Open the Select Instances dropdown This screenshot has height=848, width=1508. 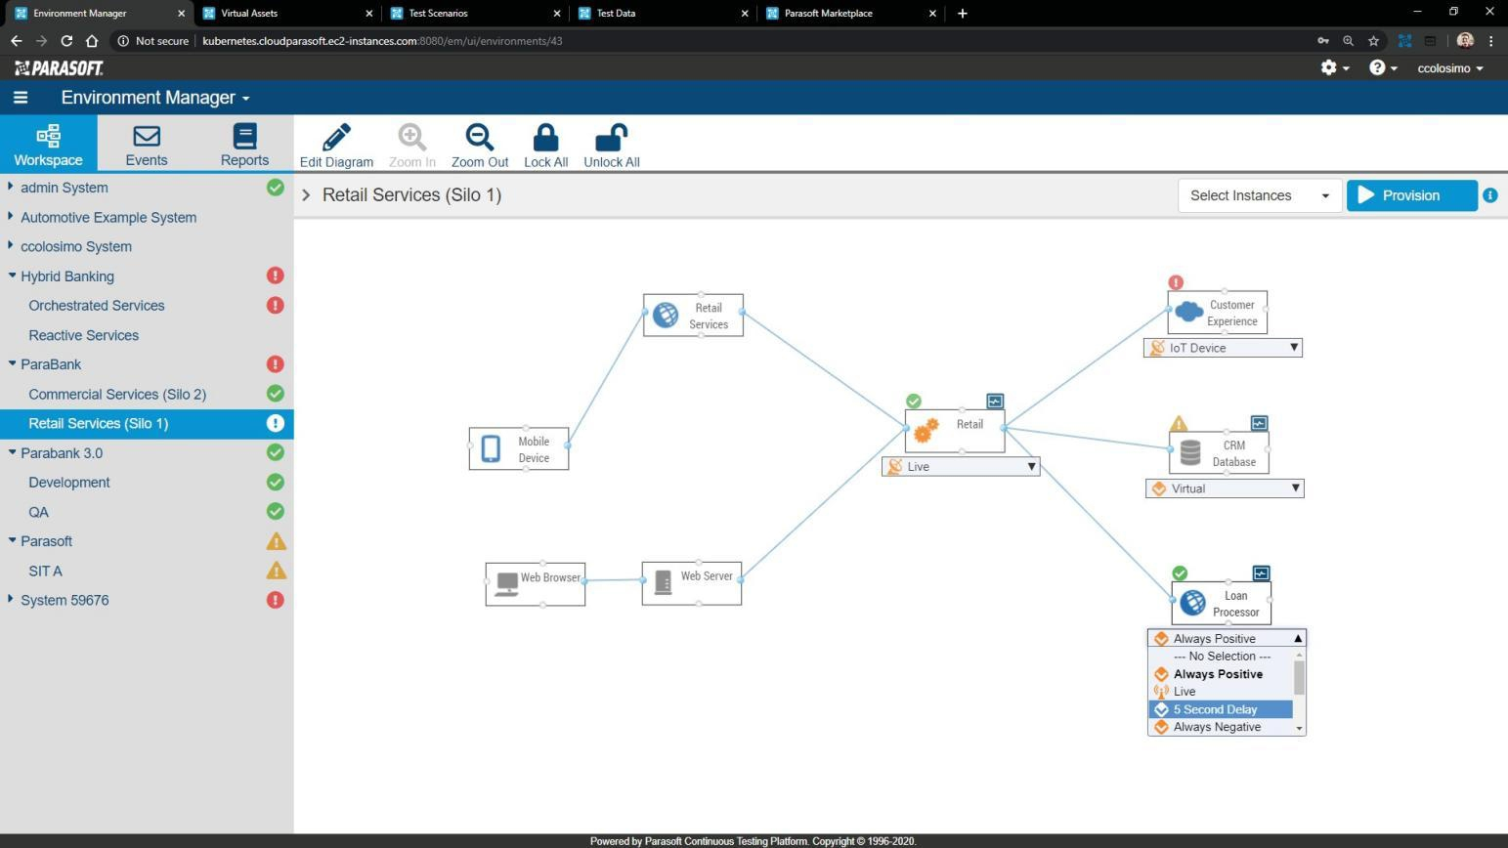pos(1259,195)
